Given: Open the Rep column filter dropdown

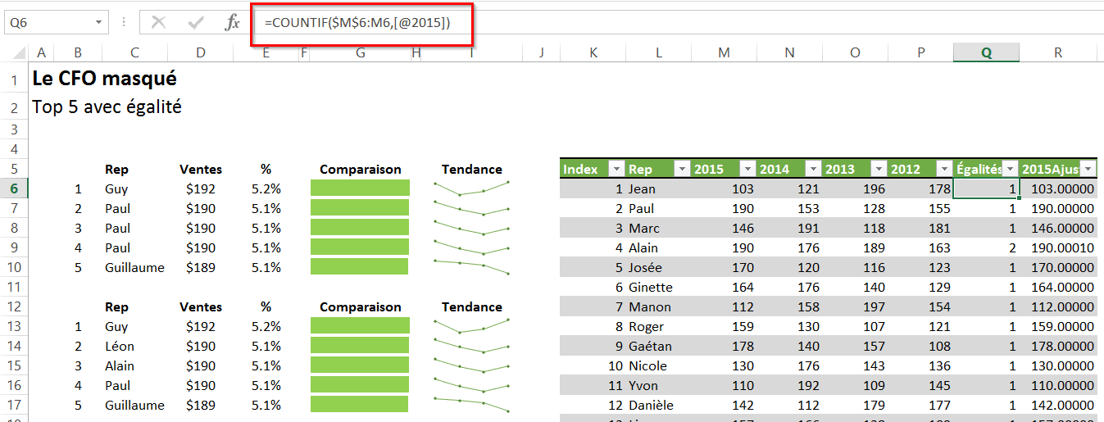Looking at the screenshot, I should pyautogui.click(x=680, y=170).
